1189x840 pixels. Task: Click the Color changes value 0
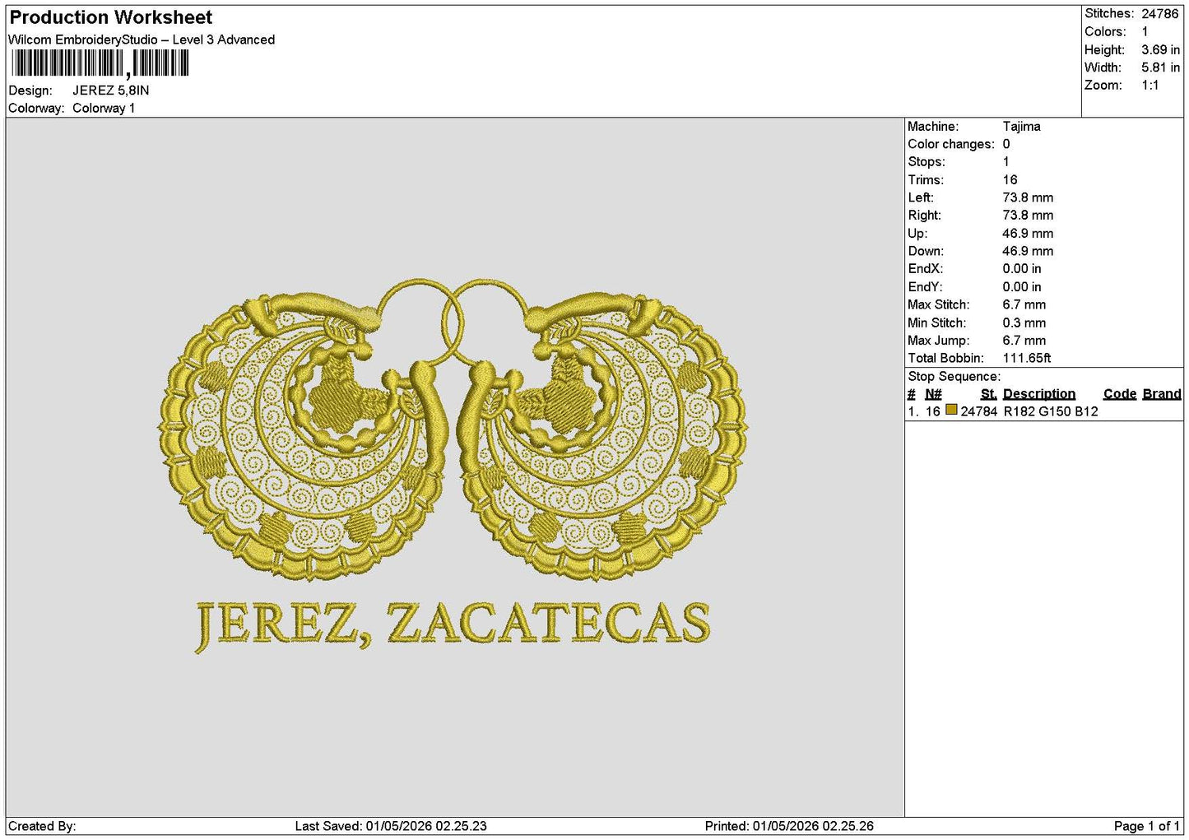pyautogui.click(x=1006, y=144)
